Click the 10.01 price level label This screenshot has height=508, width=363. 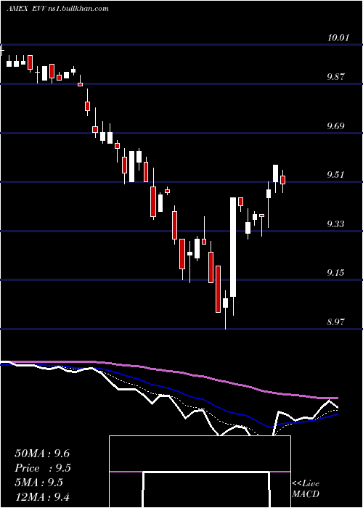[x=338, y=38]
